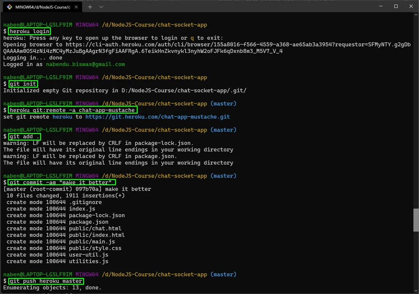Click the nabendu.biswas@gmail.com email text
Image resolution: width=419 pixels, height=294 pixels.
coord(85,64)
